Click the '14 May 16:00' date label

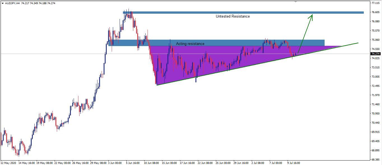27,163
